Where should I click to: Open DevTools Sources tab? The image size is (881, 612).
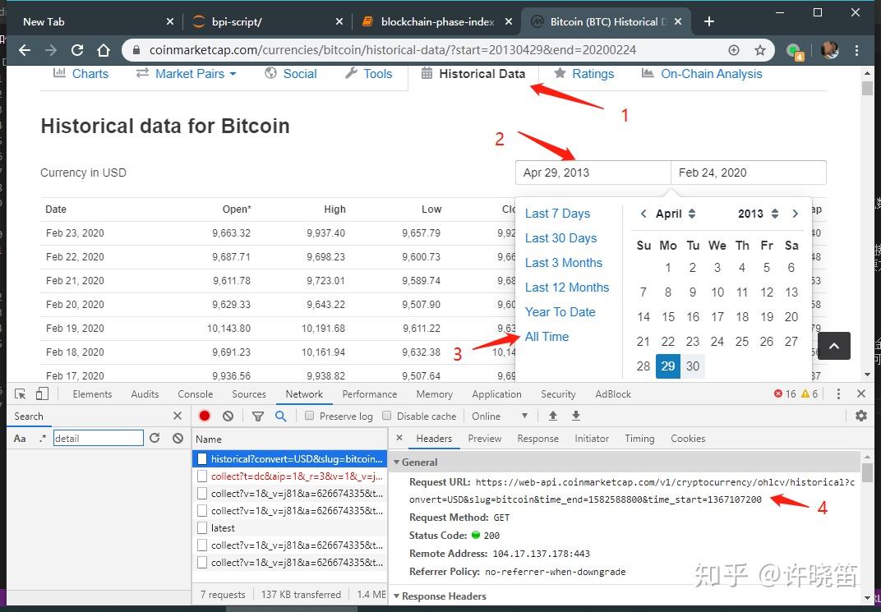tap(249, 394)
